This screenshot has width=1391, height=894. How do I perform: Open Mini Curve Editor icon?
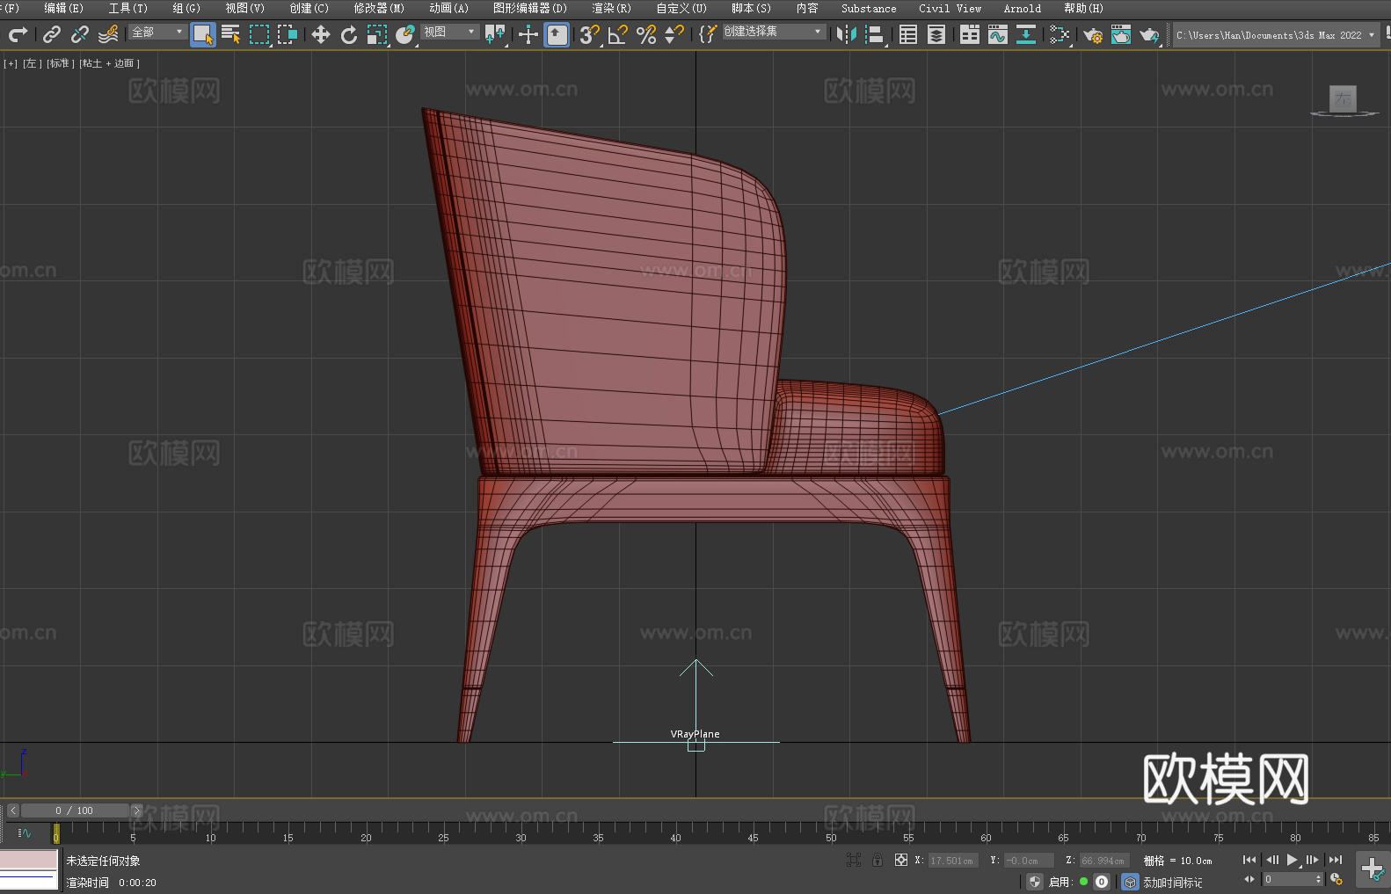(x=25, y=832)
